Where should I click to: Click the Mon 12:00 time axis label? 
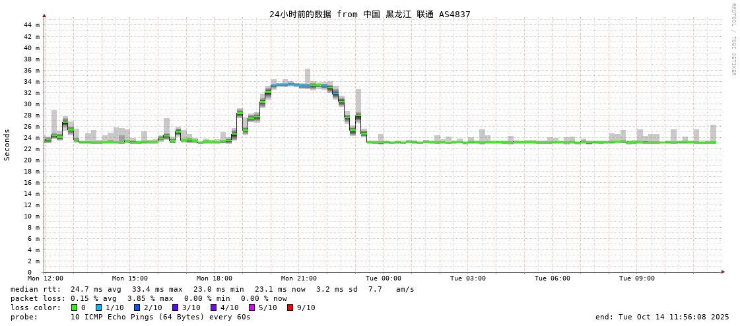coord(46,278)
